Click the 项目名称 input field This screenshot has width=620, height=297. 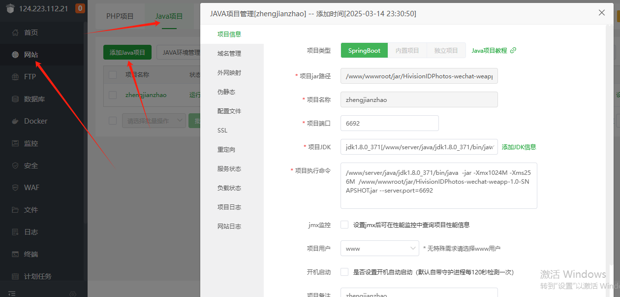pos(419,99)
